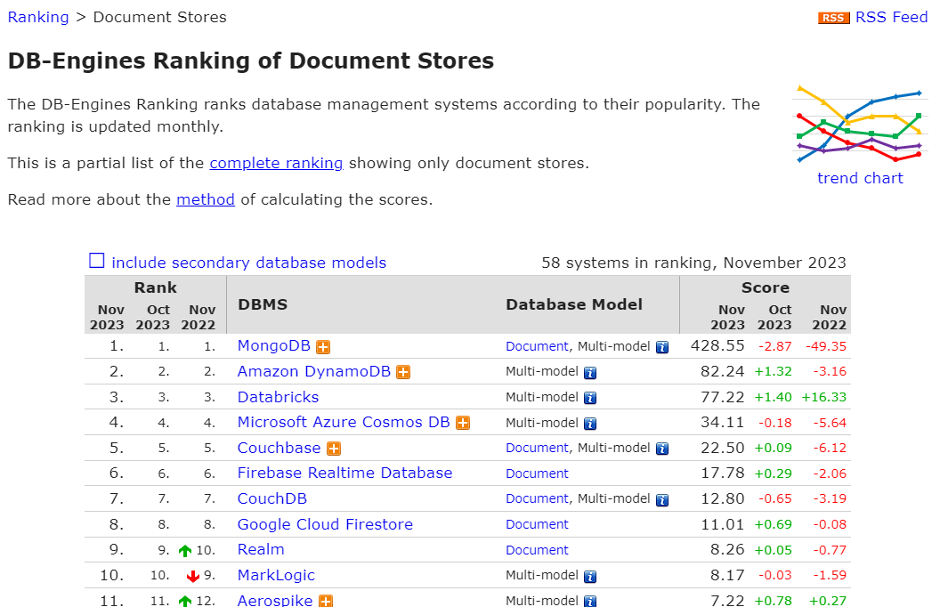
Task: Click the red down arrow in the MarkLogic row
Action: [x=192, y=577]
